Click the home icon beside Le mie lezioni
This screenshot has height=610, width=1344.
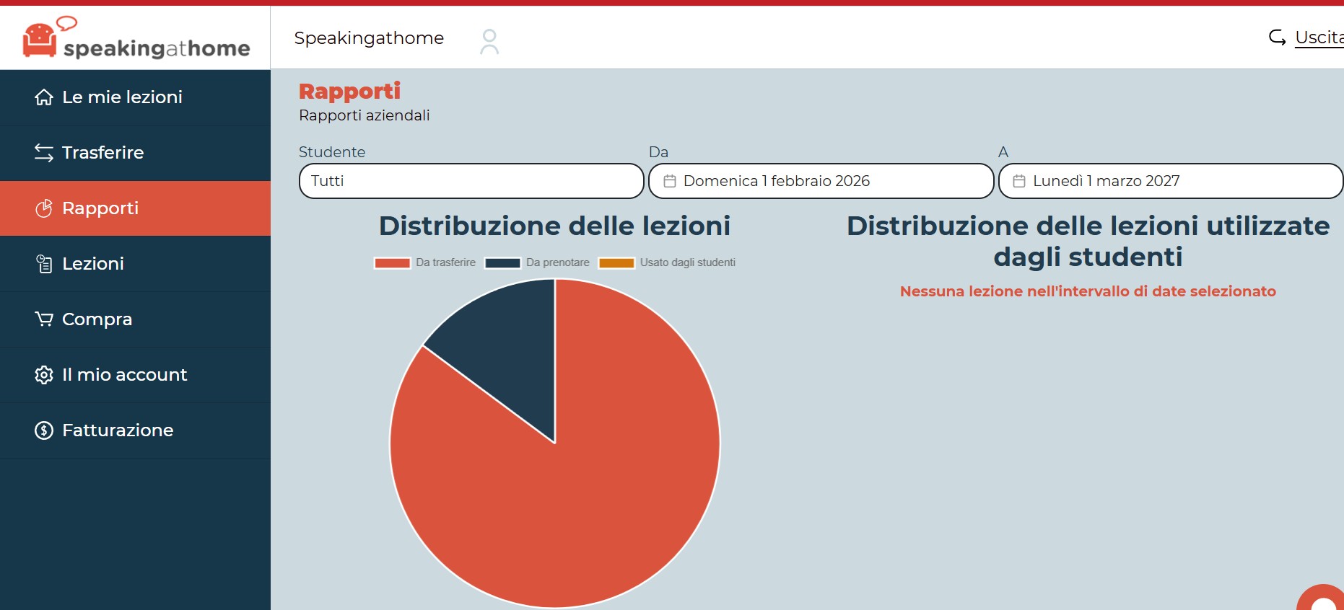click(44, 97)
